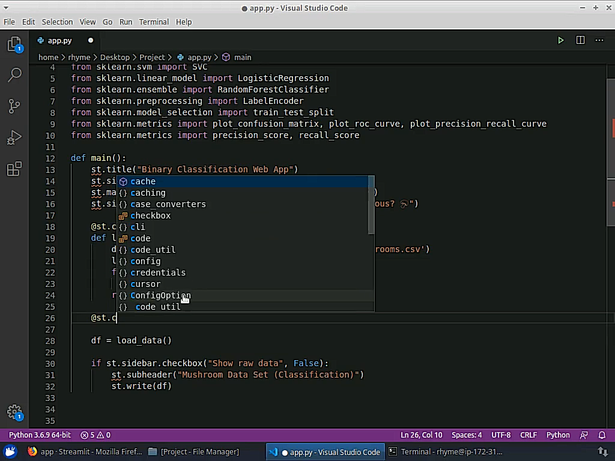Switch to Firefox Streamlit app in taskbar
The image size is (615, 461).
pyautogui.click(x=84, y=451)
